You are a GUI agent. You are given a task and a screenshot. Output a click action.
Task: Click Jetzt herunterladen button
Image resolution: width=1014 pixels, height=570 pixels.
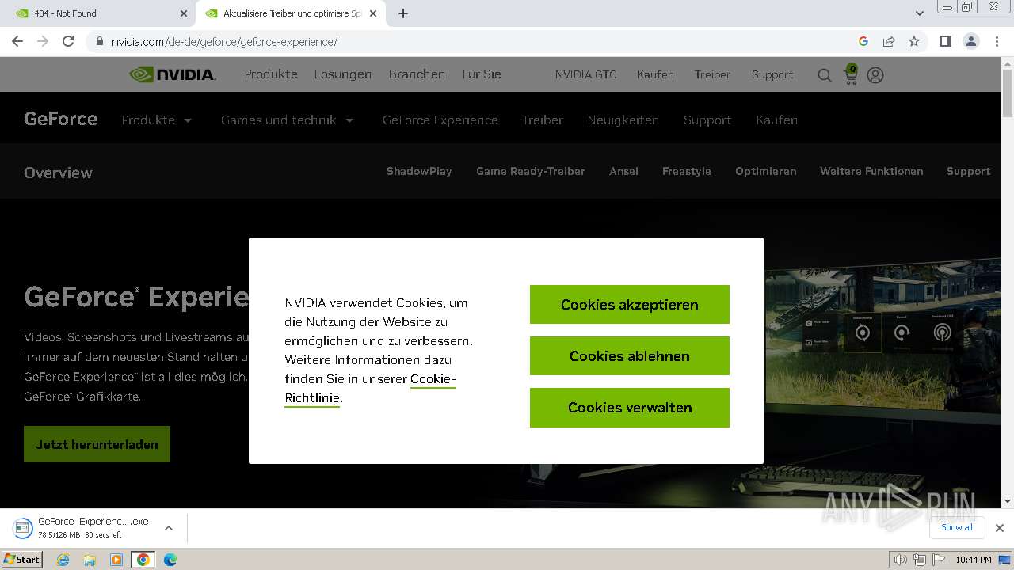(97, 444)
